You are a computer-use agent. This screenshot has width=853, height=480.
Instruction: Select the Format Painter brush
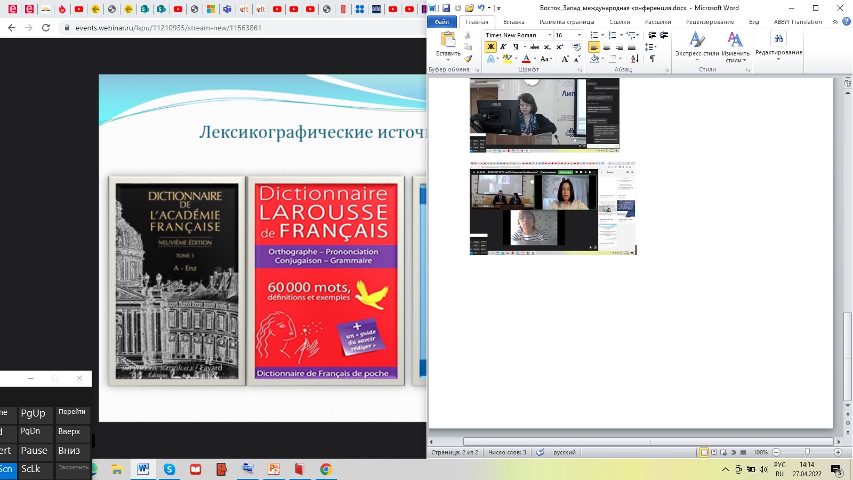(x=468, y=59)
